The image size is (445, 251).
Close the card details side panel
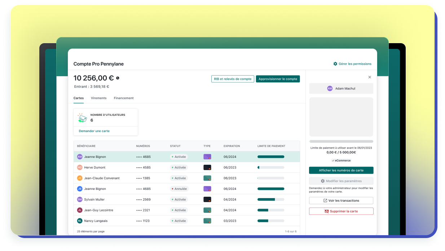pos(370,77)
